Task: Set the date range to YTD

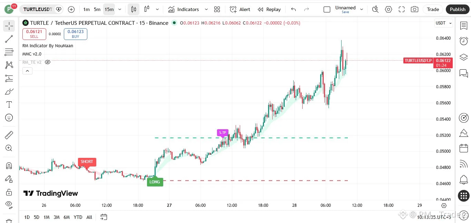Action: [78, 217]
